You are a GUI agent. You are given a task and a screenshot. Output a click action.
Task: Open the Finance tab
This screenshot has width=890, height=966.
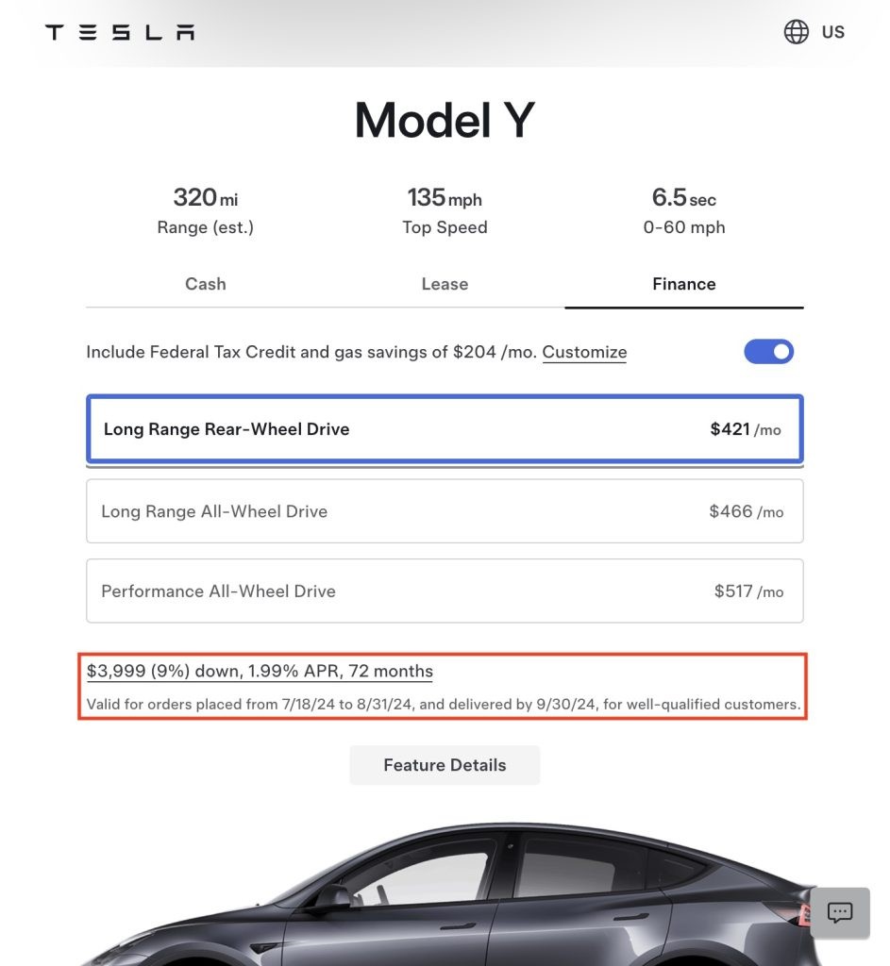coord(683,284)
